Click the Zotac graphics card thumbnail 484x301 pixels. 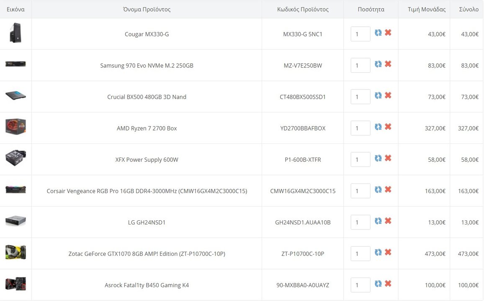pyautogui.click(x=15, y=253)
